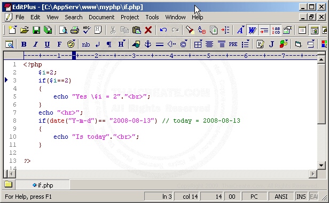
Task: Open the Document menu
Action: (101, 17)
